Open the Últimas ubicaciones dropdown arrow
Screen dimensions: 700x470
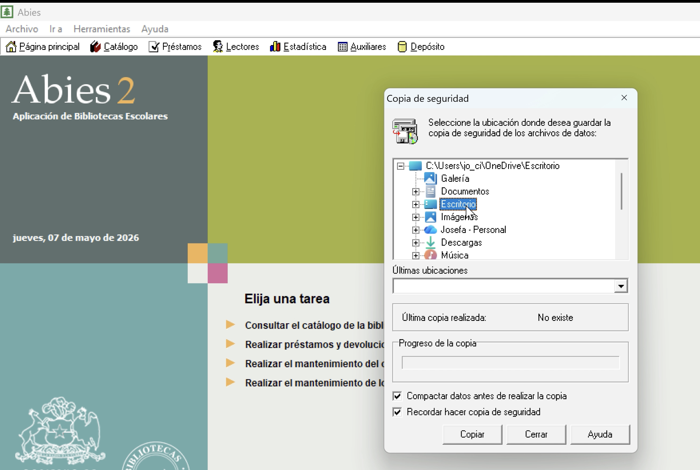621,286
